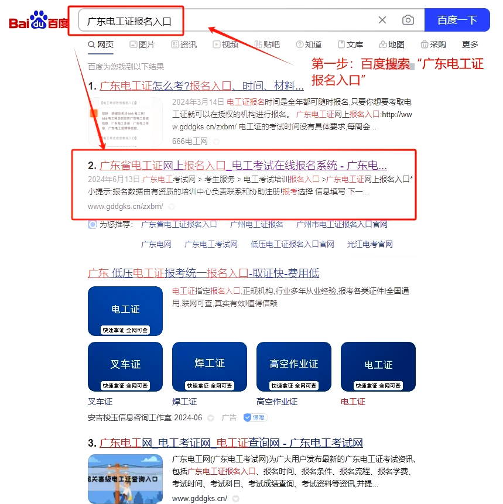Open suggestion 广东省电工证报名入口
This screenshot has height=504, width=503.
179,224
